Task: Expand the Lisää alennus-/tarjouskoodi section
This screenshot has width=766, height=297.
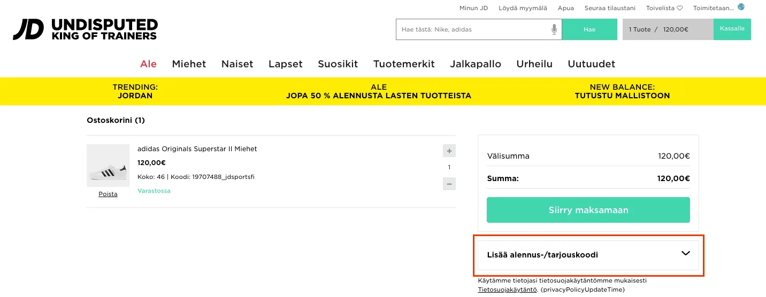Action: (x=588, y=255)
